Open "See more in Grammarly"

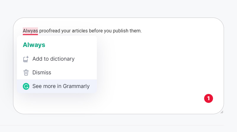[x=57, y=86]
